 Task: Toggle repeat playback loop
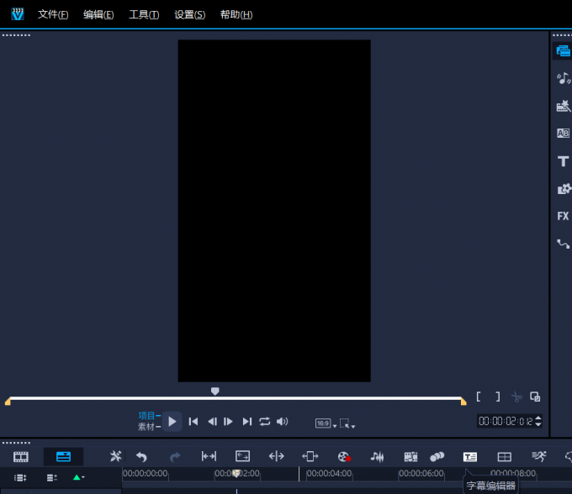pyautogui.click(x=265, y=422)
